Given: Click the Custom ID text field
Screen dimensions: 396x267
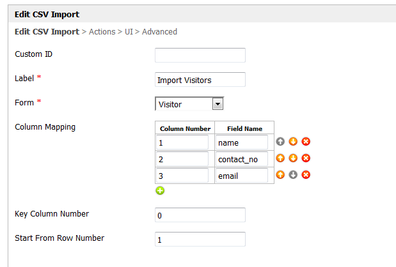Looking at the screenshot, I should pos(200,55).
